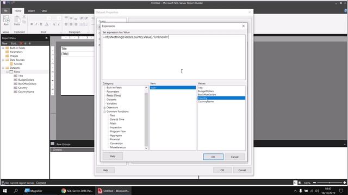The height and width of the screenshot is (195, 348).
Task: Select BoxOfficeDollars in Values list
Action: point(207,95)
